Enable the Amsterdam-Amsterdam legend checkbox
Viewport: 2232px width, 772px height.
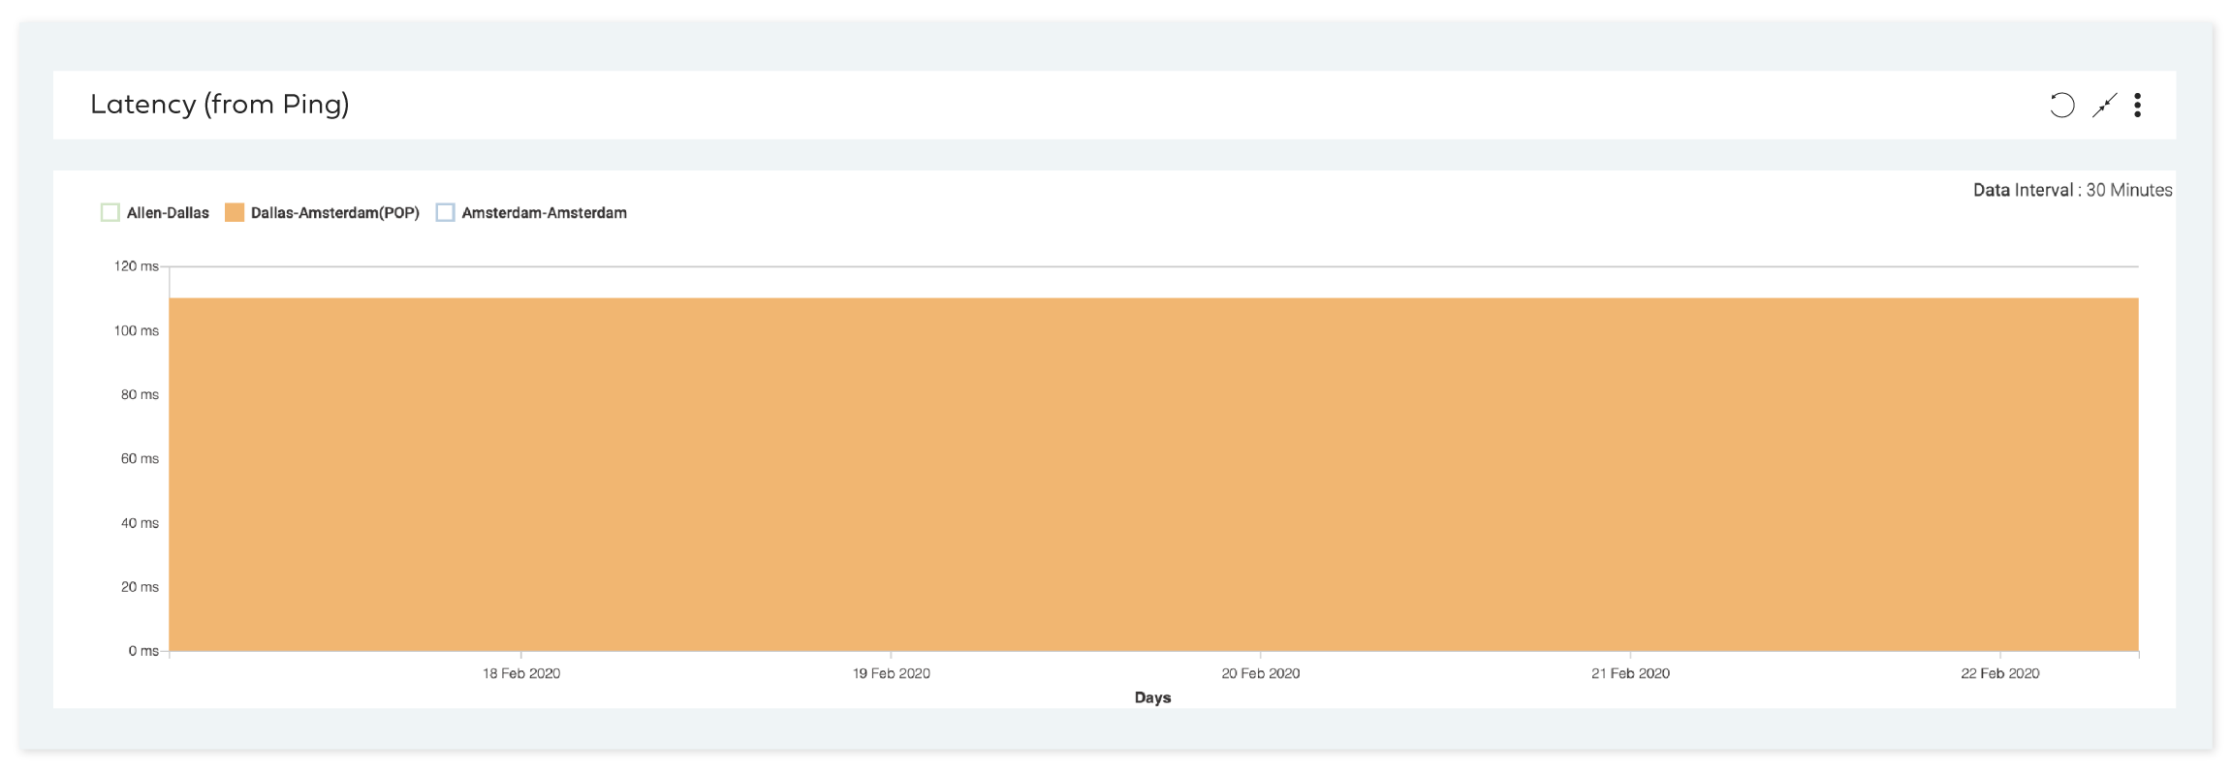point(445,212)
